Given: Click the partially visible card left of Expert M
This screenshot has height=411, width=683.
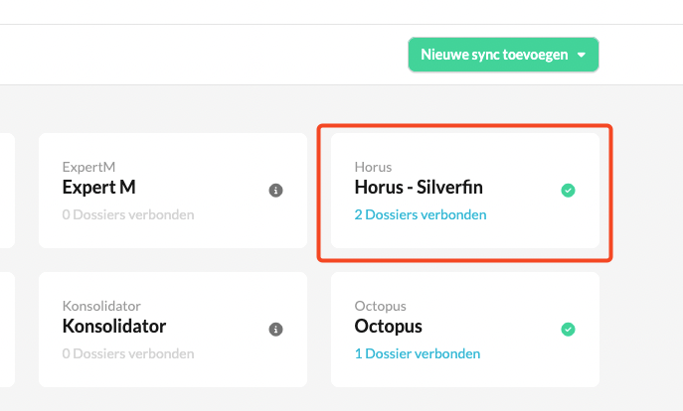Looking at the screenshot, I should [x=7, y=191].
